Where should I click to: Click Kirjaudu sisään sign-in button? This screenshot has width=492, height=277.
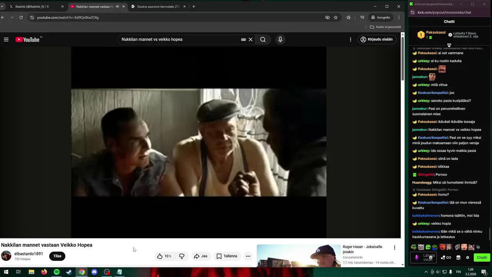pos(377,40)
